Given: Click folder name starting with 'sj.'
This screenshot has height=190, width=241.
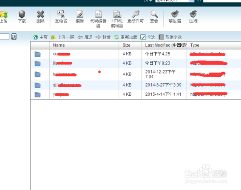Looking at the screenshot, I should coord(67,85).
